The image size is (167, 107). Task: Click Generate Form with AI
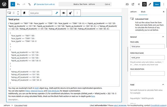44,4
